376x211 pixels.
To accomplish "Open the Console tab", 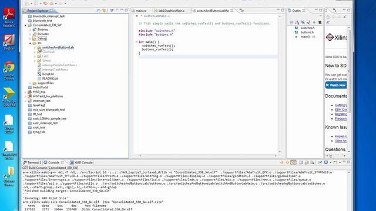I will (x=53, y=162).
